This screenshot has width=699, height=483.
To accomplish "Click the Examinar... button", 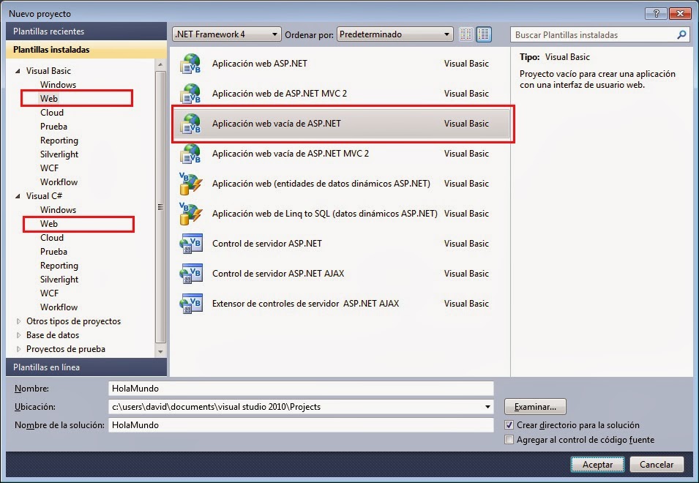I will click(535, 407).
